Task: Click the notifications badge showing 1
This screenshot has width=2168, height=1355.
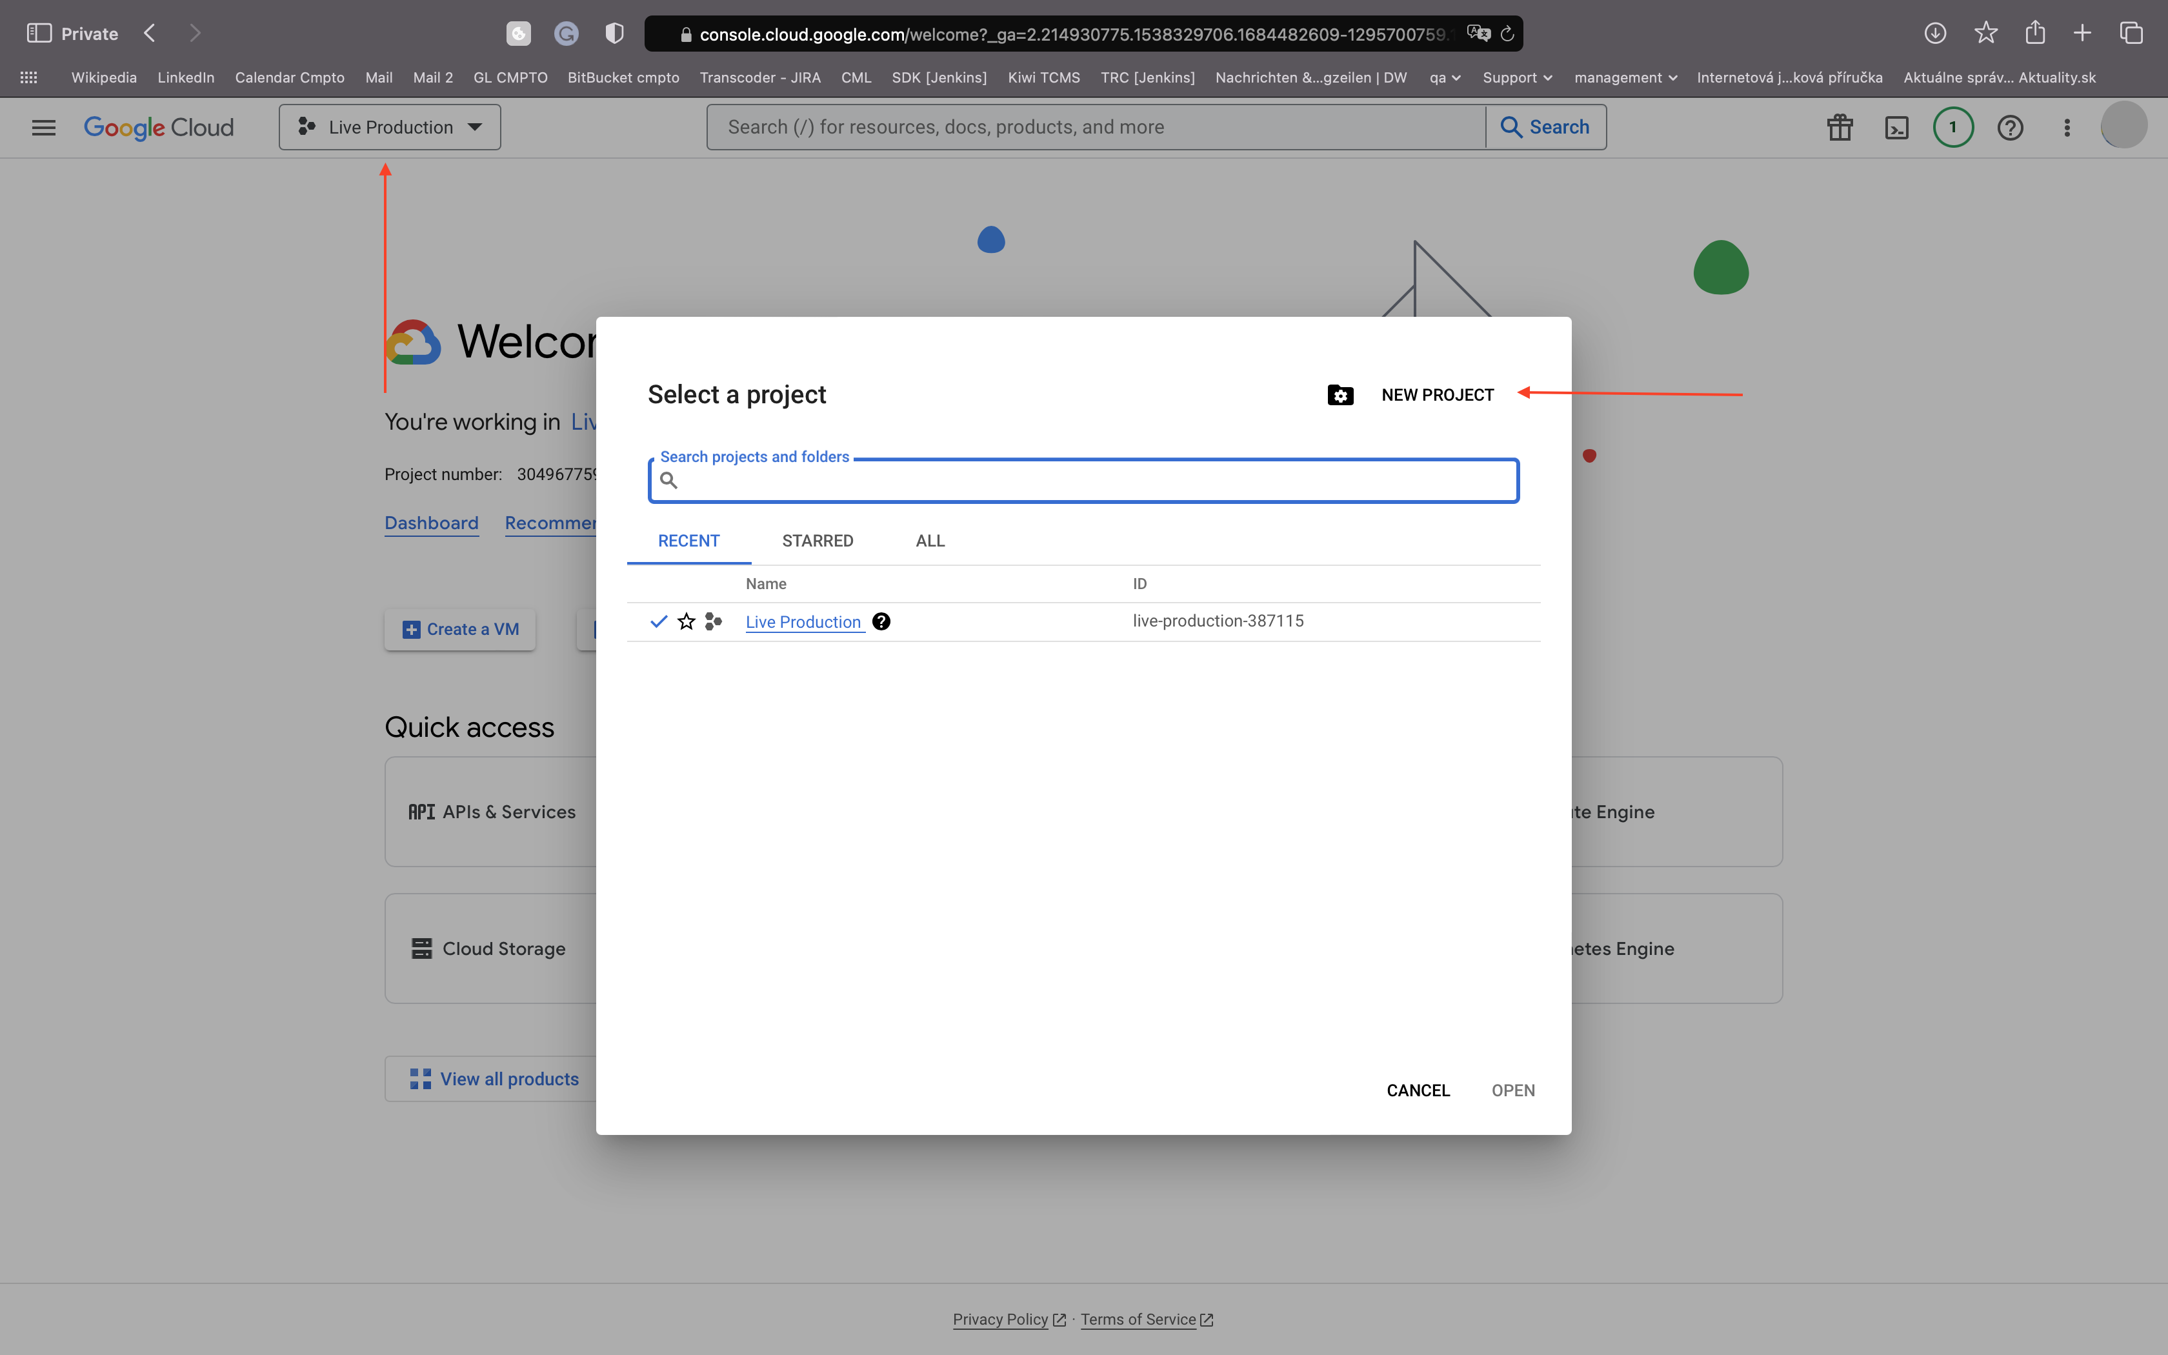Action: coord(1953,127)
